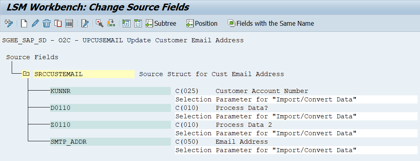The height and width of the screenshot is (161, 420).
Task: Select the SRCCUSTEMAIL source structure
Action: click(x=84, y=74)
